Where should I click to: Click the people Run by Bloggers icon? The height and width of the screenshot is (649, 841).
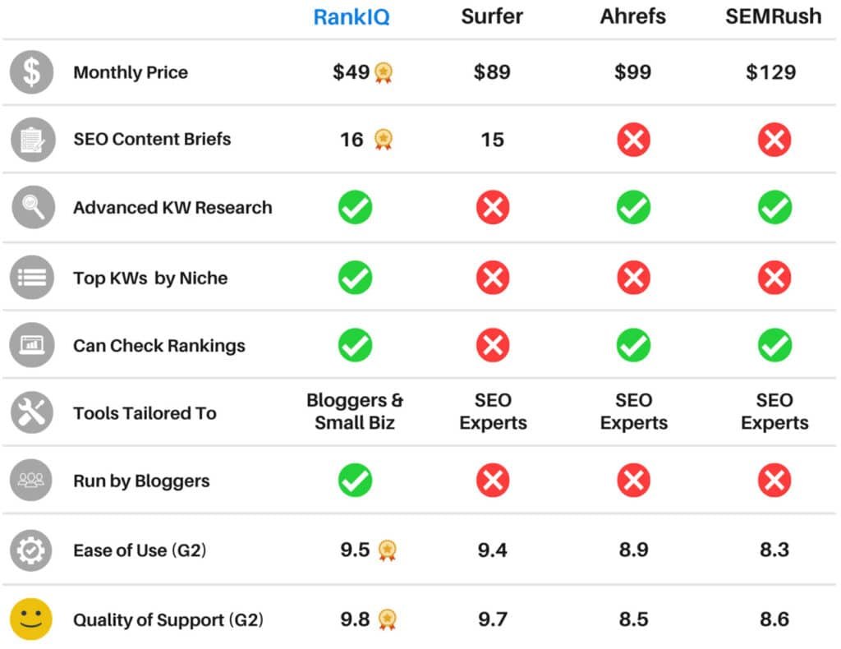[31, 481]
